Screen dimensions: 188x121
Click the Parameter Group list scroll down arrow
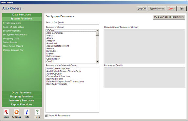(97, 61)
